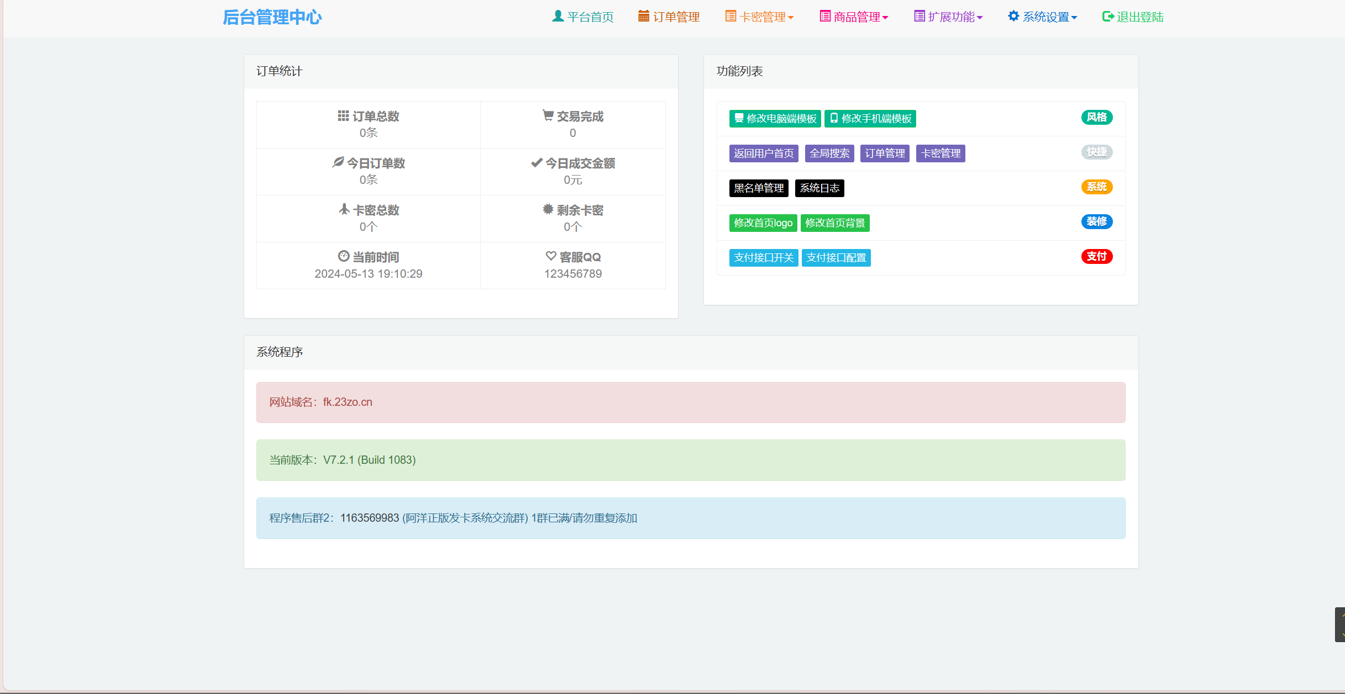This screenshot has height=694, width=1345.
Task: Click the 后台管理中心 brand title
Action: click(272, 17)
